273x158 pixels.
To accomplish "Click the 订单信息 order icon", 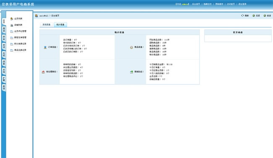I will coord(45,47).
